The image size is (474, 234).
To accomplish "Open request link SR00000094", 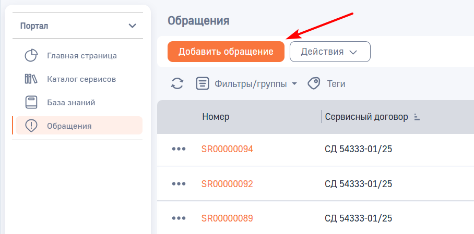I will (x=227, y=149).
